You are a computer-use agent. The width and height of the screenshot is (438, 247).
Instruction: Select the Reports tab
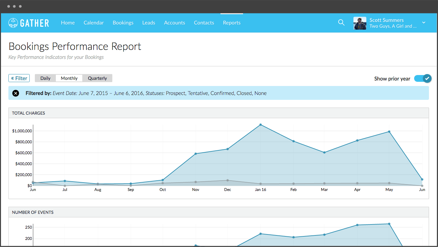[232, 23]
